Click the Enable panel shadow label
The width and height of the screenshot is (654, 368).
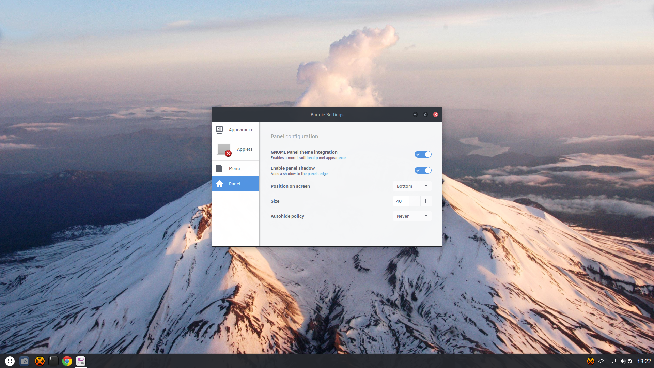[x=293, y=168]
